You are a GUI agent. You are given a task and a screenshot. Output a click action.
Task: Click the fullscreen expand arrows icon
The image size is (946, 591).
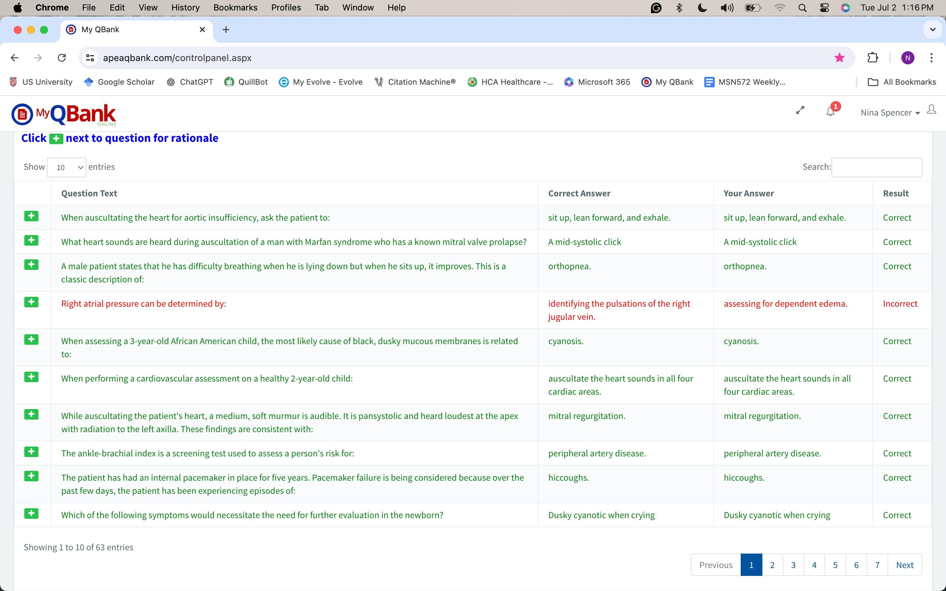click(x=800, y=111)
